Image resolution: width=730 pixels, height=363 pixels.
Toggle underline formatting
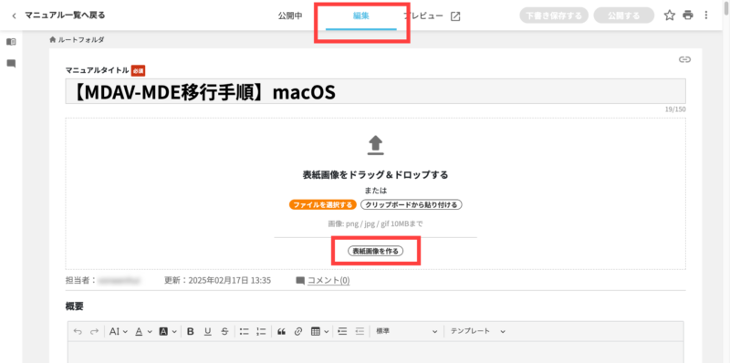coord(208,331)
